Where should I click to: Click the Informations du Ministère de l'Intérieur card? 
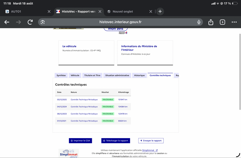(x=145, y=53)
